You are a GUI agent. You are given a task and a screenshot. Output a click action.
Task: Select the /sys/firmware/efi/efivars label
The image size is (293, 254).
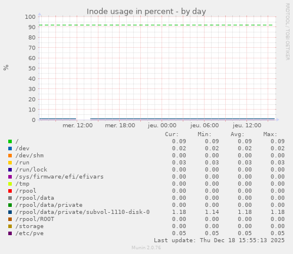pos(60,177)
